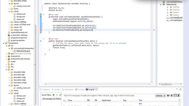
Task: Click the Package Explorer vertical scrollbar
Action: [35, 64]
